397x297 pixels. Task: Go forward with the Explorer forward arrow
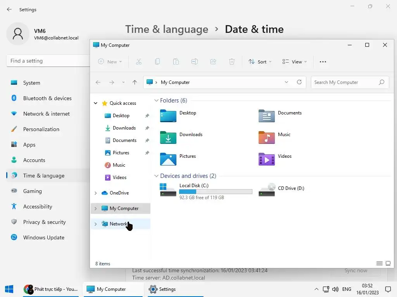point(111,82)
